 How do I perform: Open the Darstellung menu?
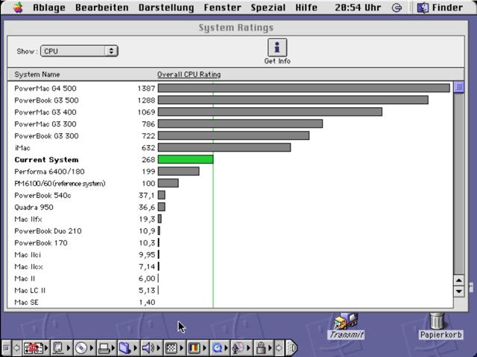166,7
